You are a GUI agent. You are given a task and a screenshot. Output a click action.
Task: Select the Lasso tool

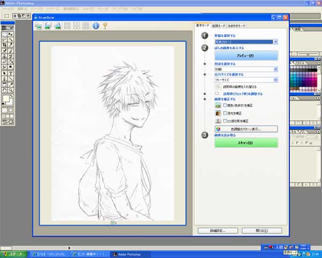pos(4,39)
